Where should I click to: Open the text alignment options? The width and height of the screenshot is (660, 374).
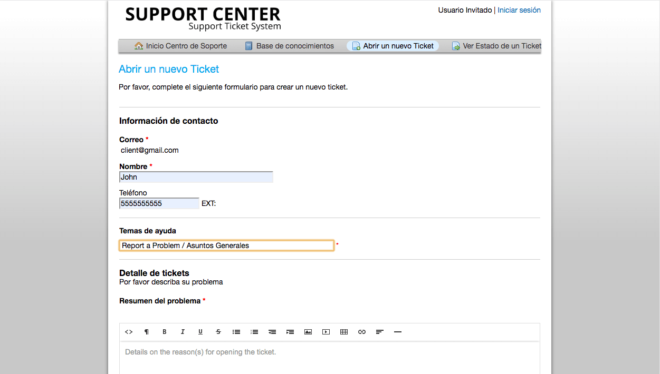tap(380, 332)
